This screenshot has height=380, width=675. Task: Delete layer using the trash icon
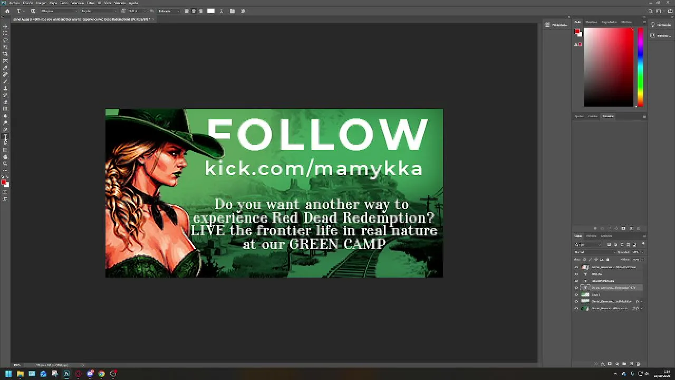(638, 364)
